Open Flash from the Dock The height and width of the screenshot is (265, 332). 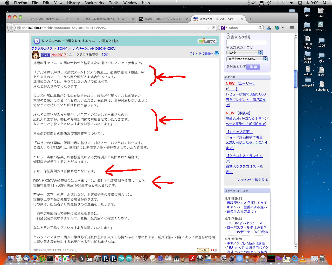tap(192, 258)
